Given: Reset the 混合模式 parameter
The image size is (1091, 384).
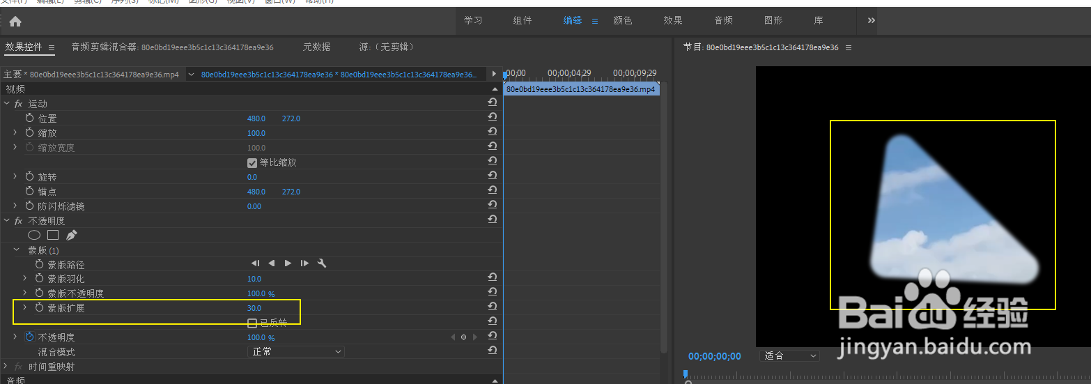Looking at the screenshot, I should (493, 351).
